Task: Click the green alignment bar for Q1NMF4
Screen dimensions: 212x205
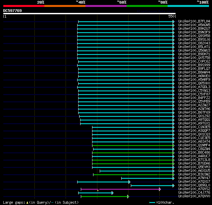Action: tap(132, 145)
